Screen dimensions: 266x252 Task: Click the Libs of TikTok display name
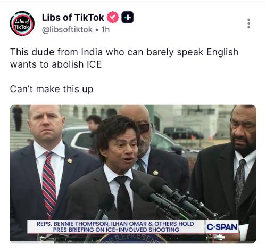(73, 18)
